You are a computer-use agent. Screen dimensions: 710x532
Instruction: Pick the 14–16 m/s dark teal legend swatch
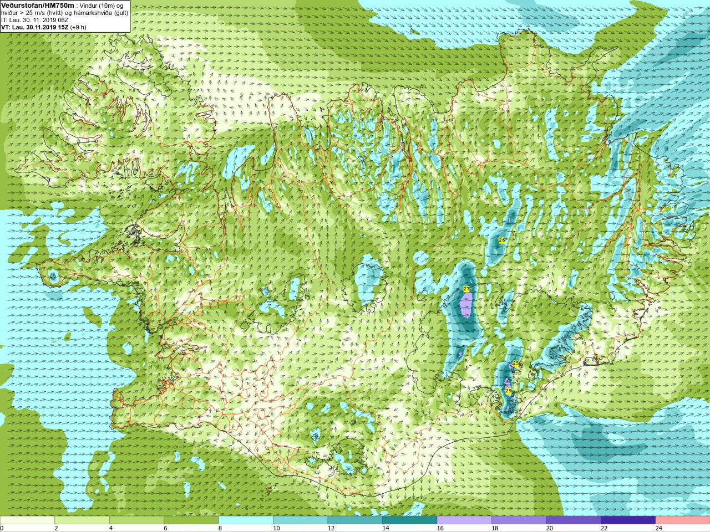(x=409, y=520)
